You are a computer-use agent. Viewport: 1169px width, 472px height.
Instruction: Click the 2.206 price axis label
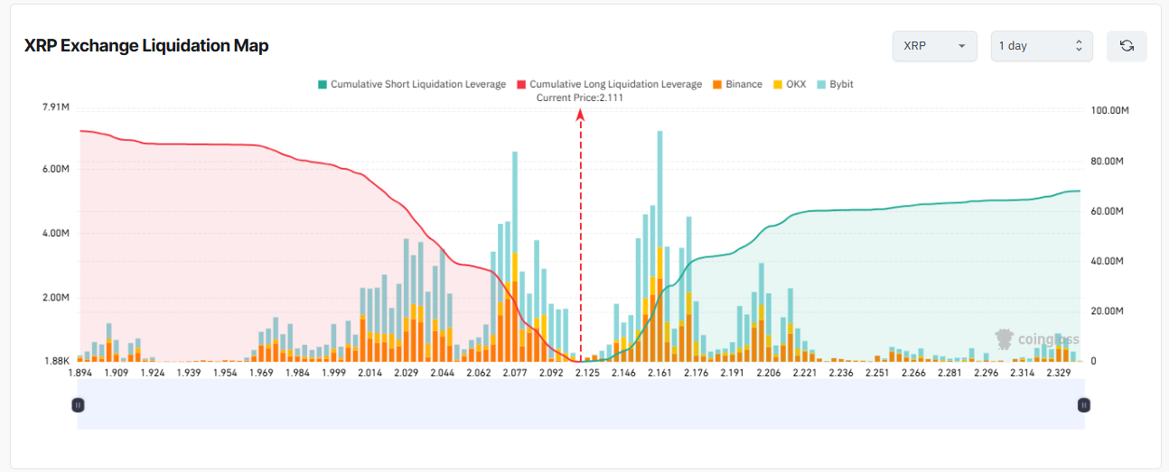click(x=769, y=373)
